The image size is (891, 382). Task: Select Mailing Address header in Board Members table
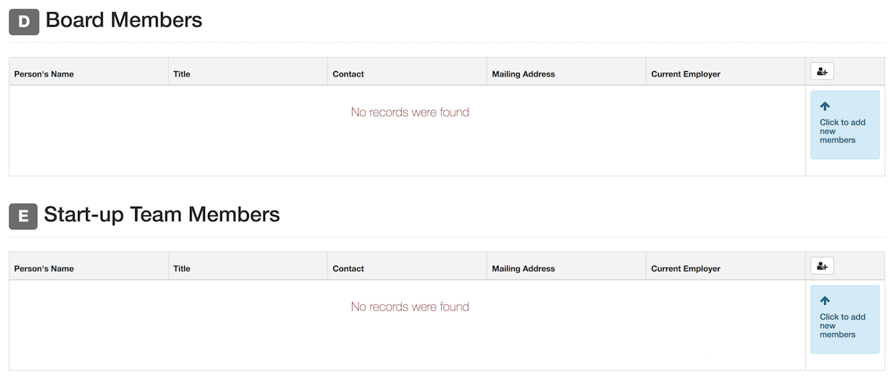(x=523, y=74)
